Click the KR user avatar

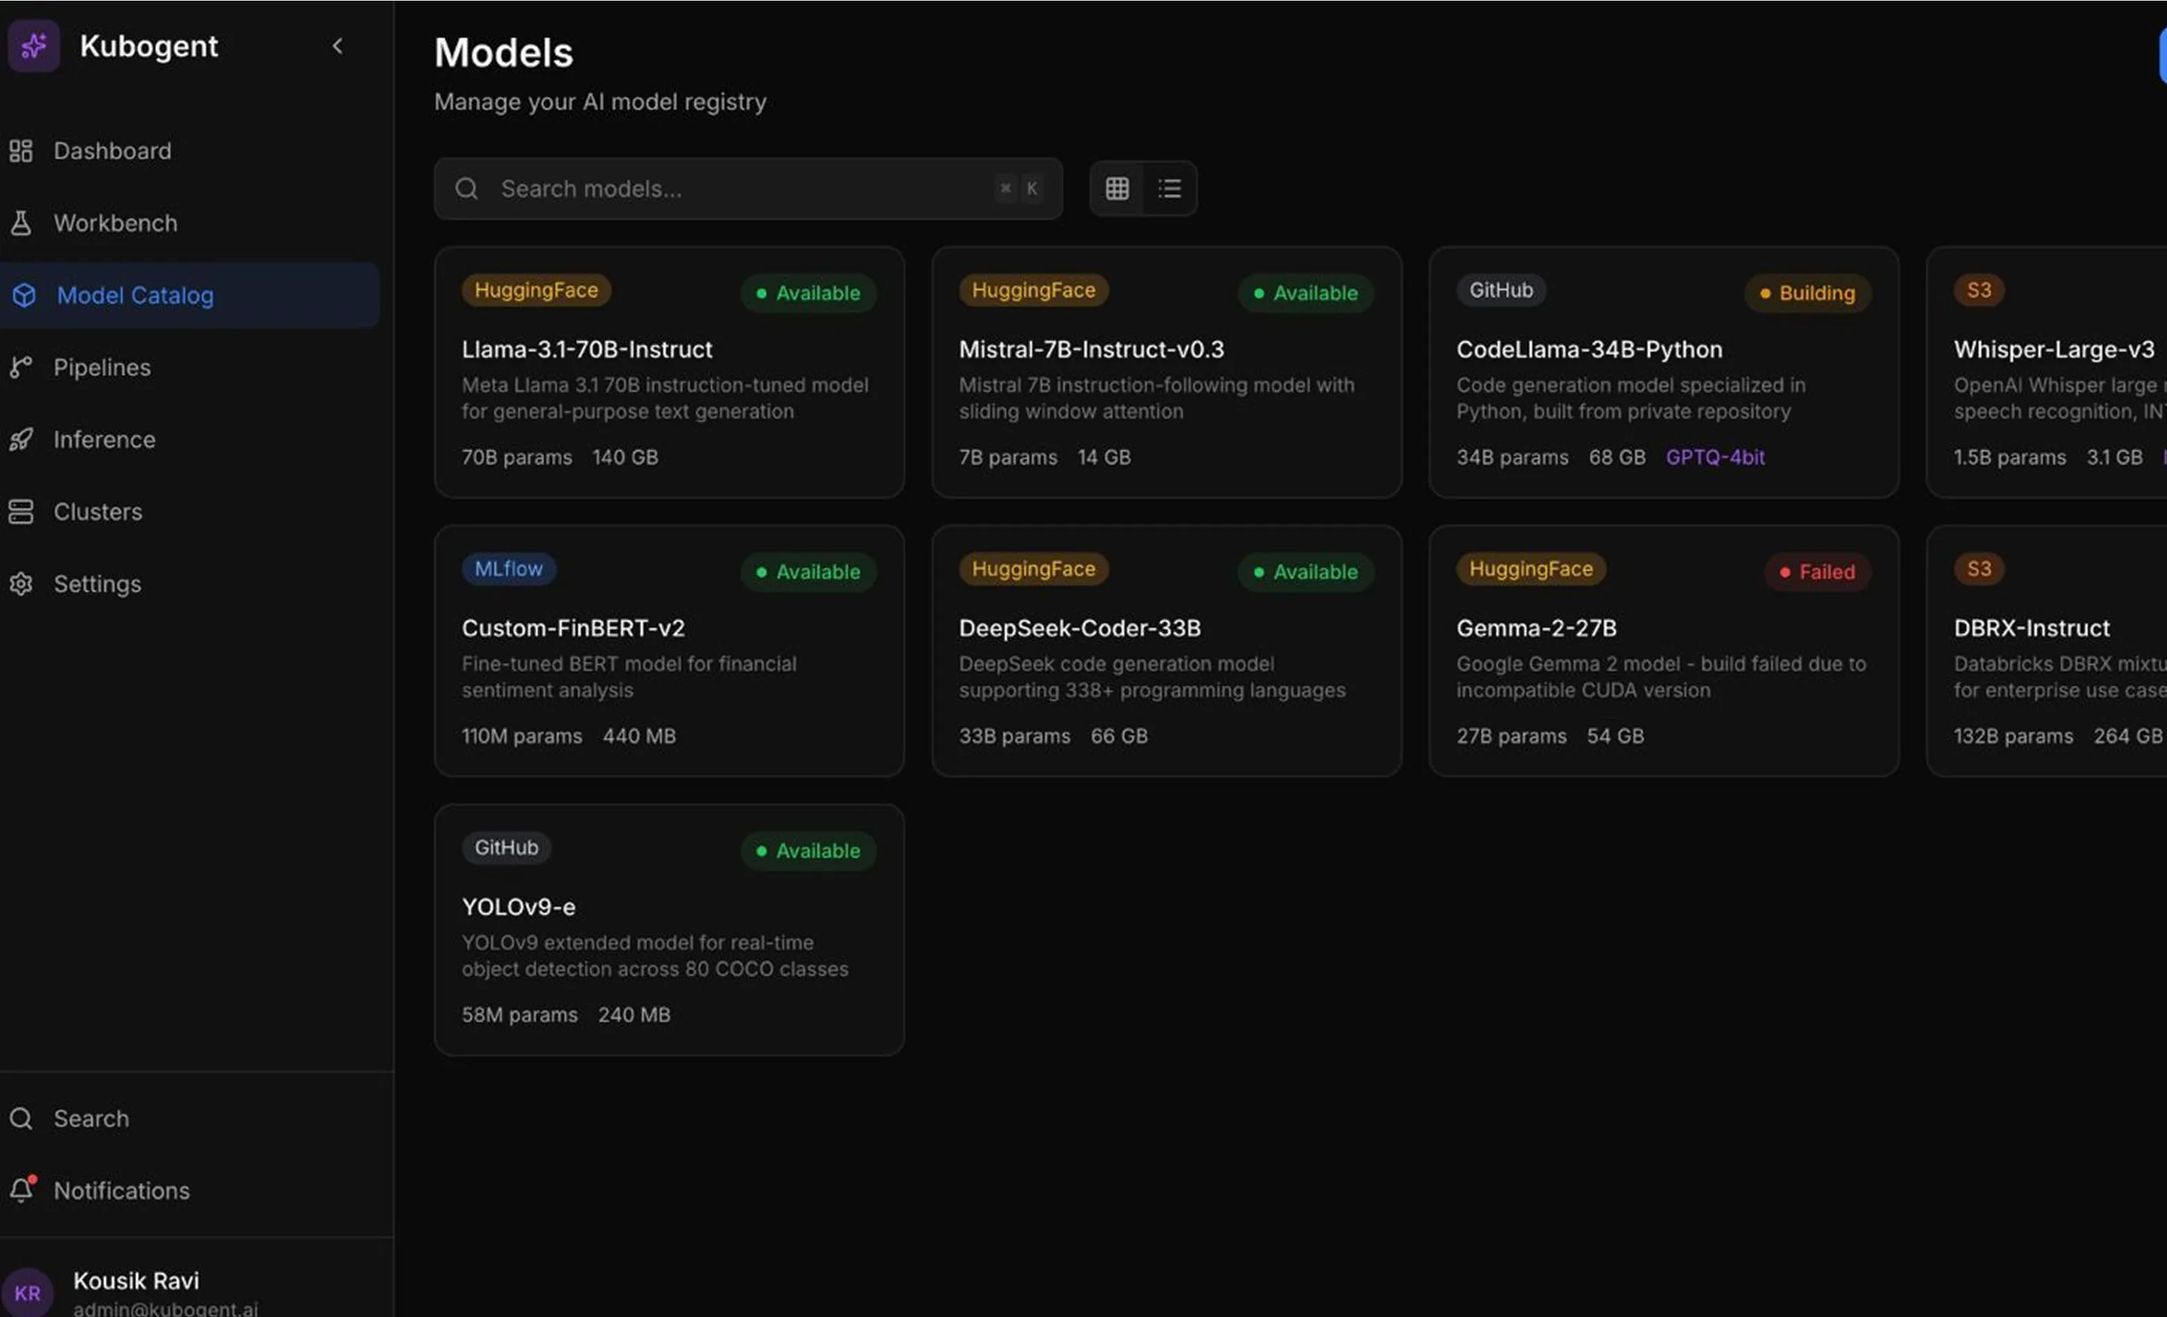(x=27, y=1293)
